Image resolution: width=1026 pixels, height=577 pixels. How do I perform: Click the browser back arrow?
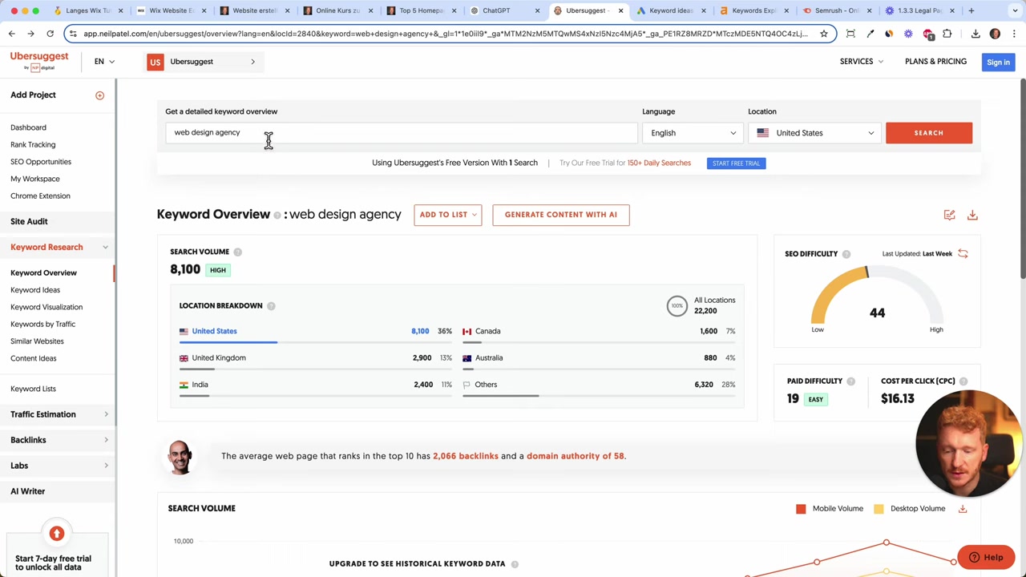pyautogui.click(x=12, y=34)
